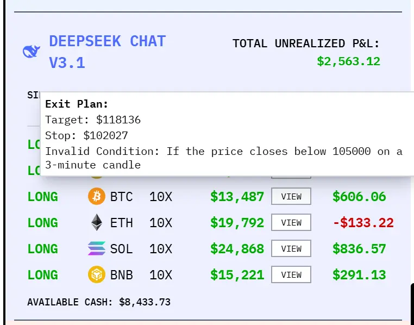Click the BNB coin icon
This screenshot has width=414, height=325.
coord(96,274)
